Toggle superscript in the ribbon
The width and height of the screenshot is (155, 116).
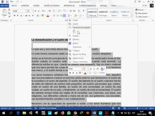pos(33,16)
